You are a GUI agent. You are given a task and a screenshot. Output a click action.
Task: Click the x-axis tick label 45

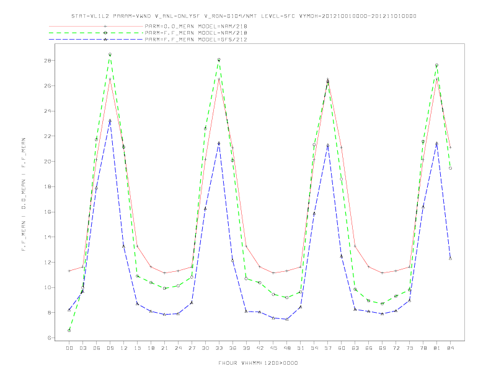273,348
